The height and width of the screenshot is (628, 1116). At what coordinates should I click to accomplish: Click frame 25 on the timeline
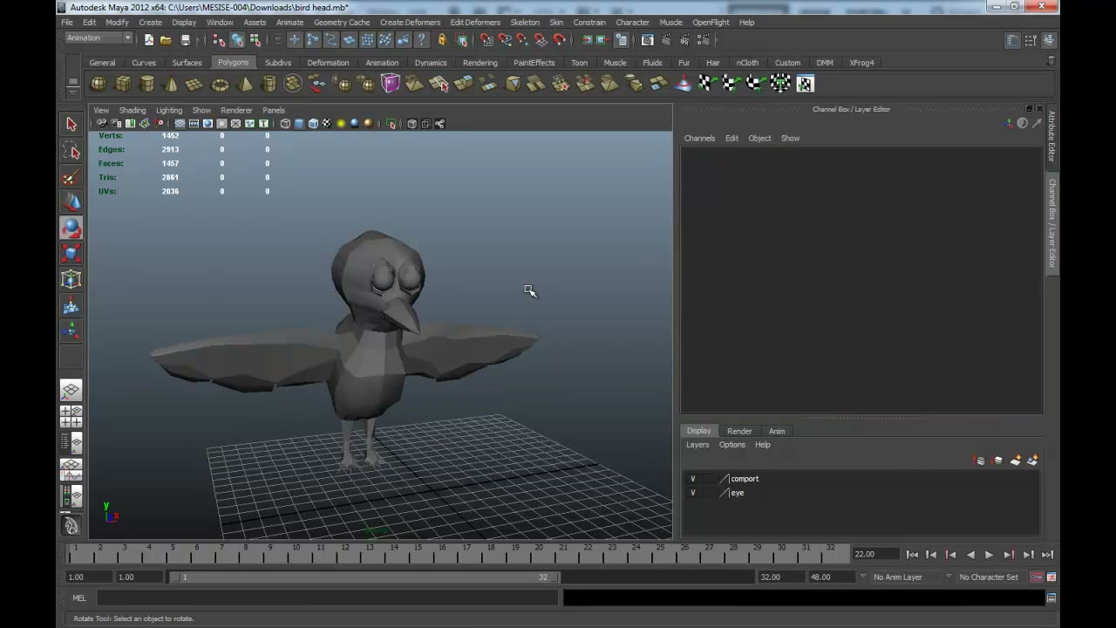click(661, 553)
